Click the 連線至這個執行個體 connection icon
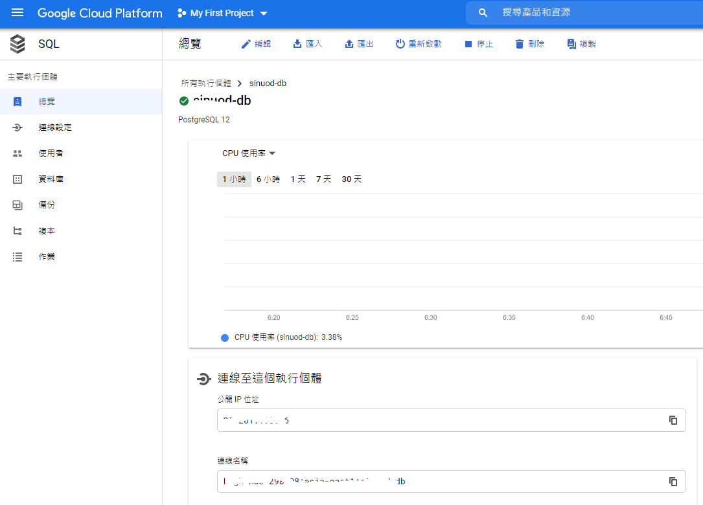Viewport: 703px width, 505px height. click(x=203, y=379)
